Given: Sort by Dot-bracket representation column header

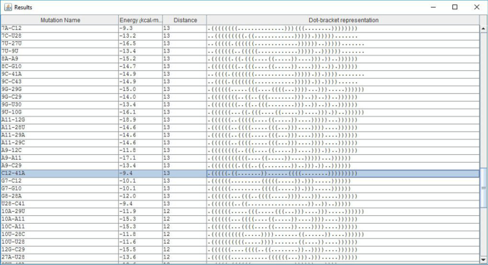Looking at the screenshot, I should point(343,20).
